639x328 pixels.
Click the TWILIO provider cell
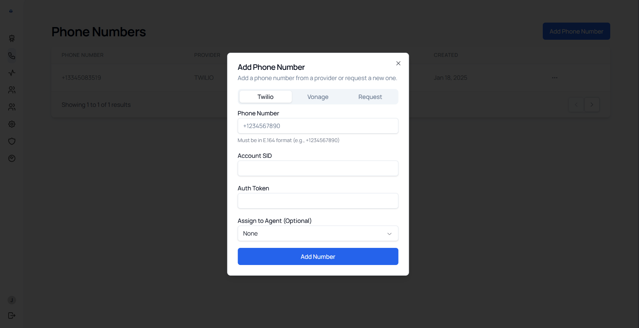[204, 78]
